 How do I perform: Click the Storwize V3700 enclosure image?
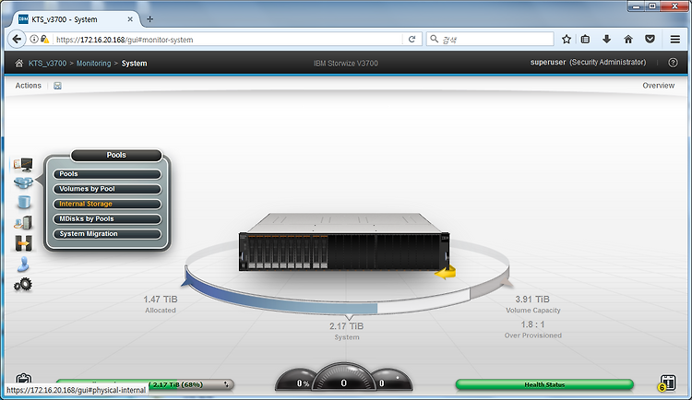click(344, 241)
